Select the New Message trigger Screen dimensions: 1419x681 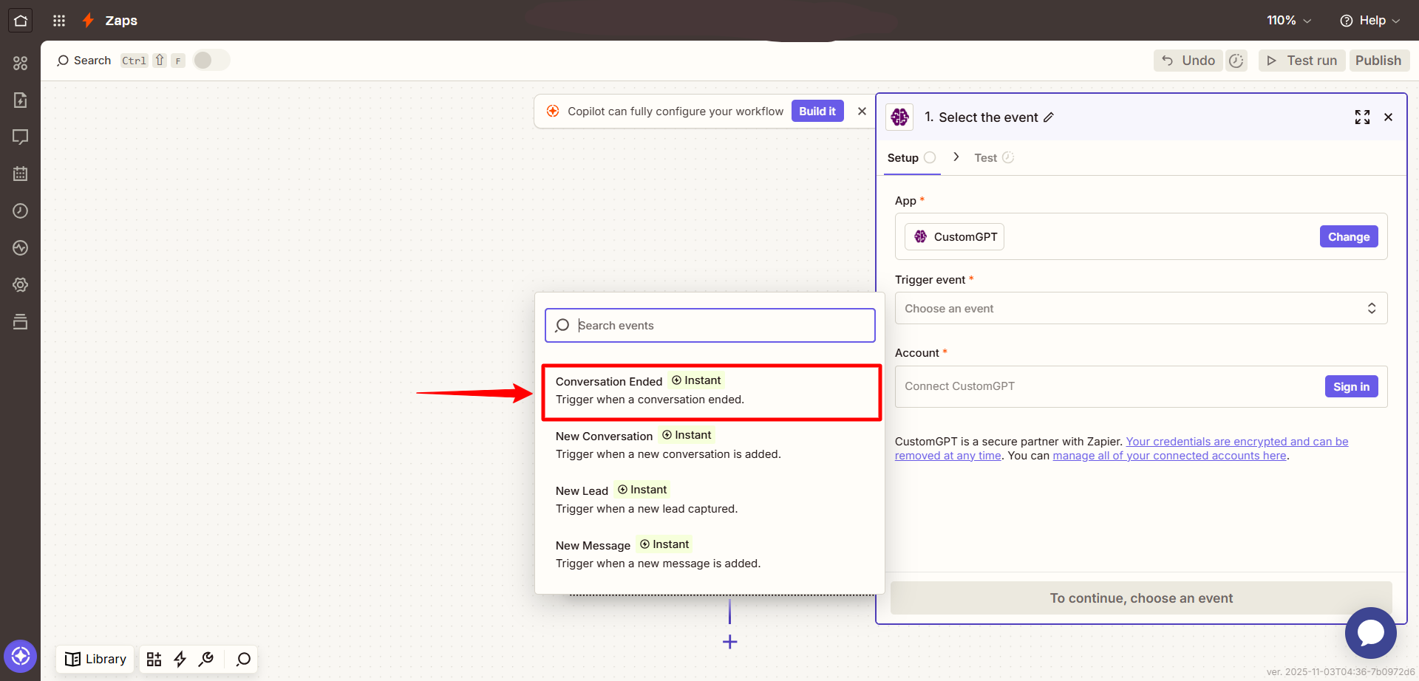pyautogui.click(x=709, y=554)
